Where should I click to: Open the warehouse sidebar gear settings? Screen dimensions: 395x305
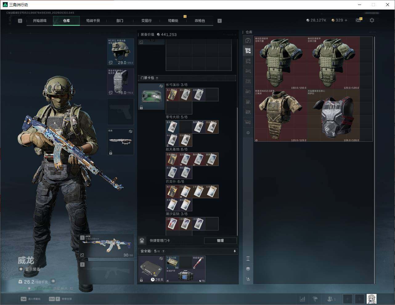(248, 133)
